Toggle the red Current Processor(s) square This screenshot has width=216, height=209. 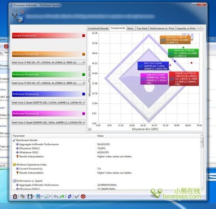84,36
